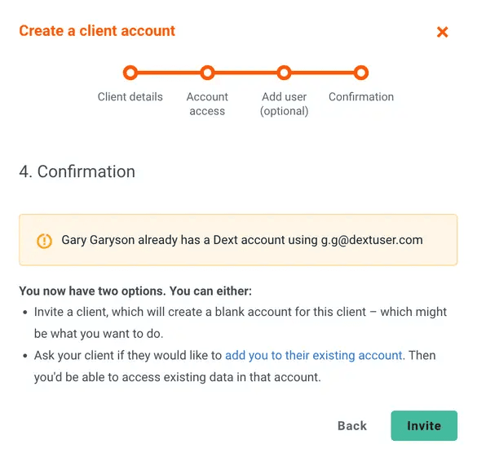
Task: Select the Confirmation step label
Action: point(361,97)
